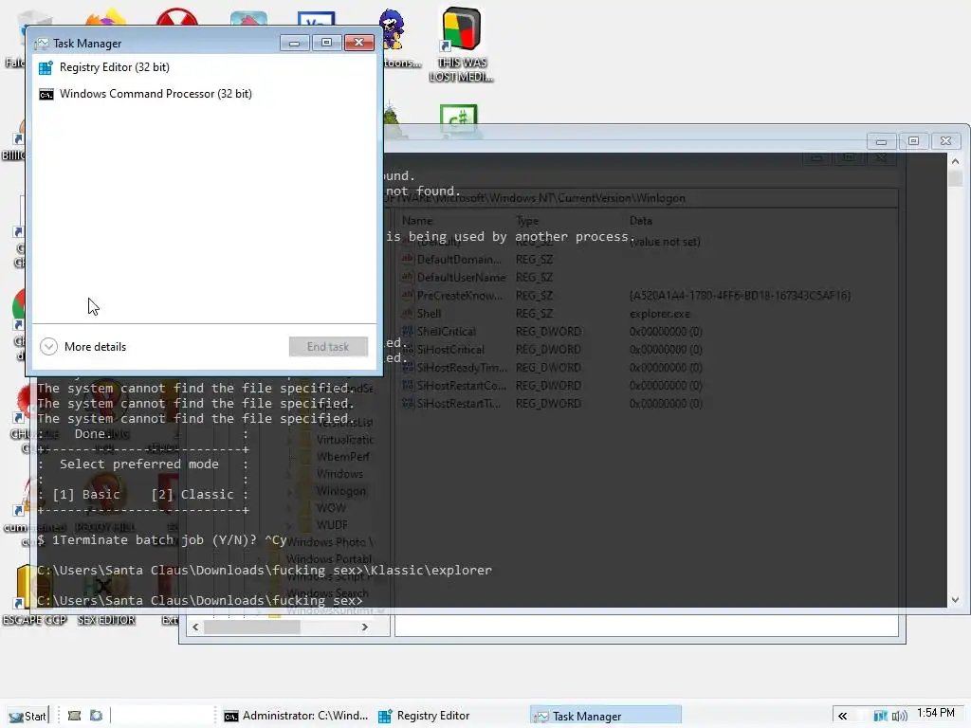Click the volume speaker icon in system tray
Image resolution: width=971 pixels, height=728 pixels.
pyautogui.click(x=899, y=717)
